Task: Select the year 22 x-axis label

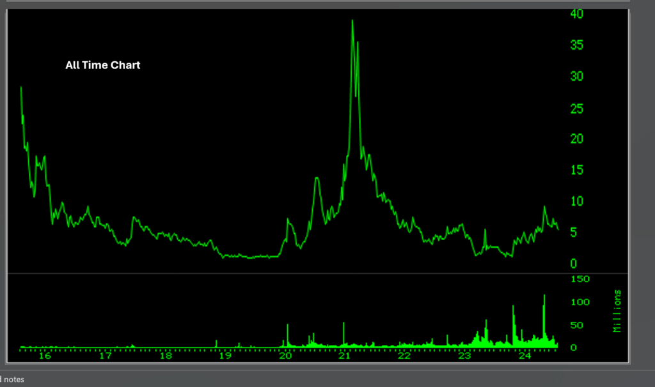Action: coord(404,356)
